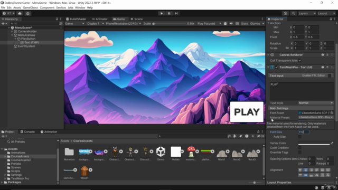Select left horizontal text alignment

pos(301,170)
